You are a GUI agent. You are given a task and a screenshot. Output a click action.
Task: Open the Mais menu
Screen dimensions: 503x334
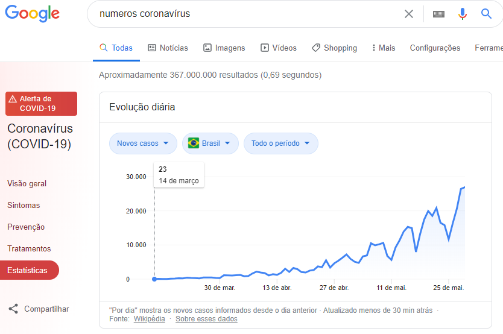coord(384,48)
